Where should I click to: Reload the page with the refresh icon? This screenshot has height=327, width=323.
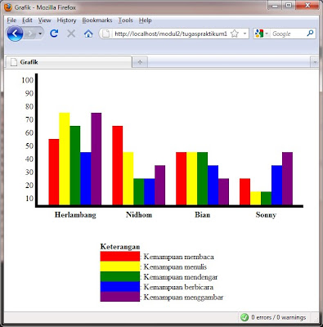(x=54, y=34)
